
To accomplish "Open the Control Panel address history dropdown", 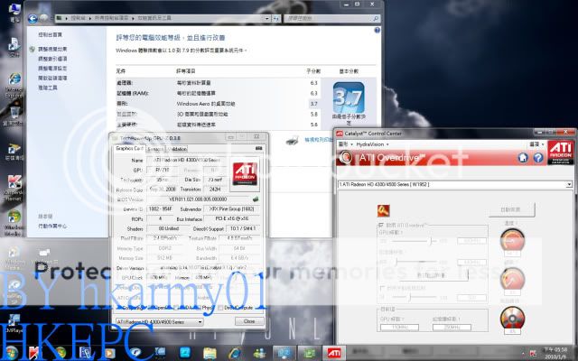I will (x=267, y=18).
